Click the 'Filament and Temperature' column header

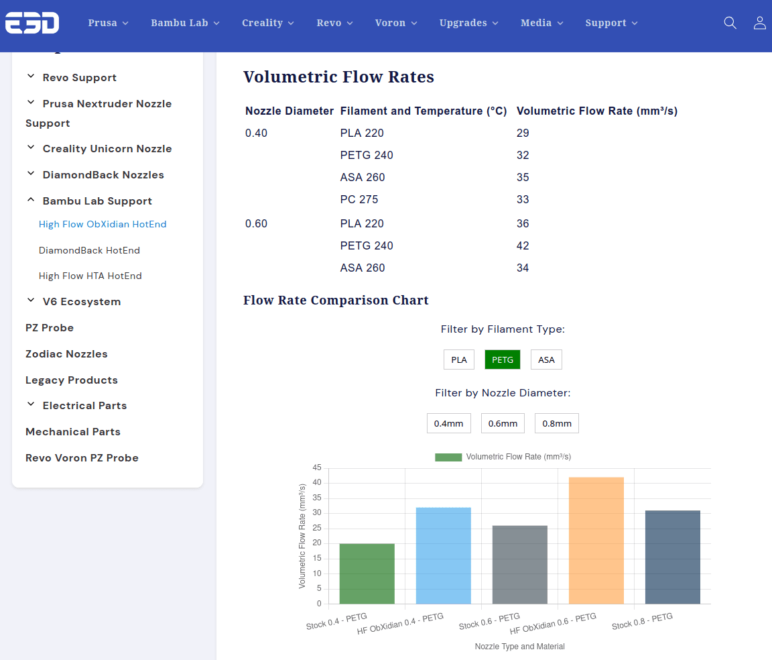pos(424,111)
